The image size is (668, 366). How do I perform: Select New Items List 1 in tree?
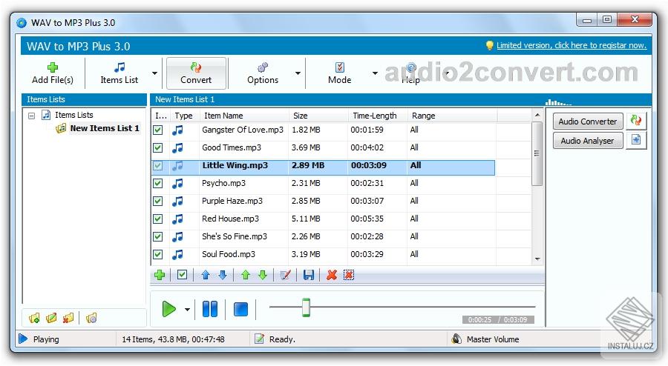coord(105,128)
